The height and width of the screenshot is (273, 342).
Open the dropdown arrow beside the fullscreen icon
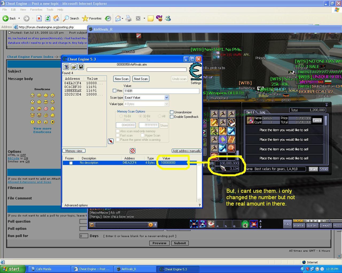click(x=144, y=18)
